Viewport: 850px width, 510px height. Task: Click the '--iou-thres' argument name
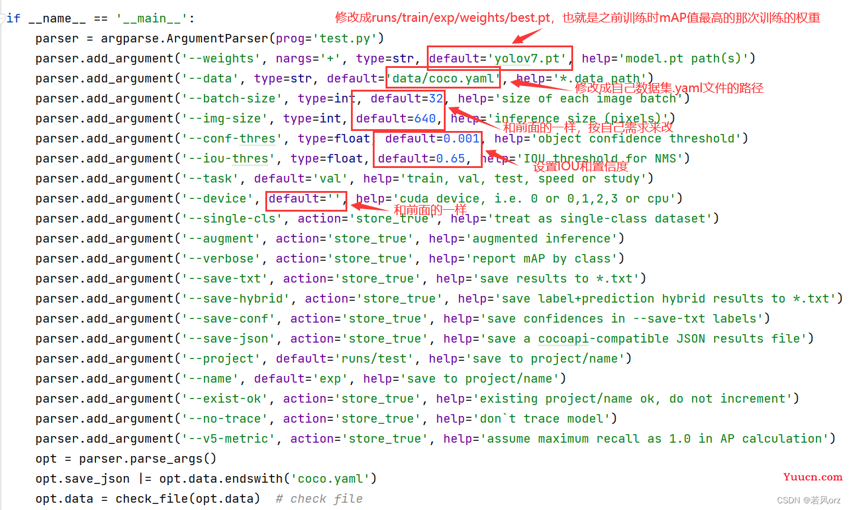click(228, 158)
